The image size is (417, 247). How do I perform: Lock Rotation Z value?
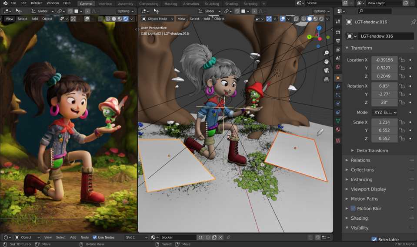coord(402,102)
